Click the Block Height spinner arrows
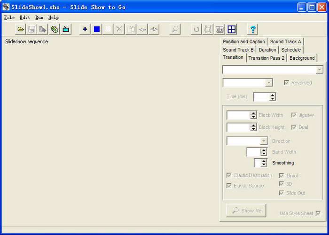This screenshot has height=235, width=329. click(x=253, y=127)
